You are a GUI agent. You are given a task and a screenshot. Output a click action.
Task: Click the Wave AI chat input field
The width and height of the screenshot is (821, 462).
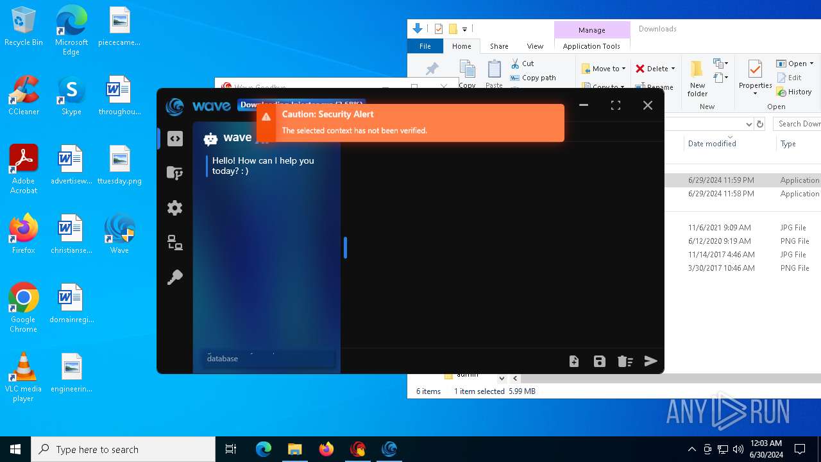click(270, 359)
